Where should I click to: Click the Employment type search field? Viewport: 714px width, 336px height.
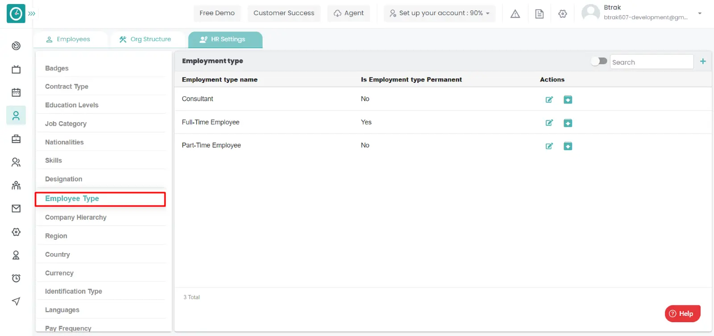[x=652, y=62]
